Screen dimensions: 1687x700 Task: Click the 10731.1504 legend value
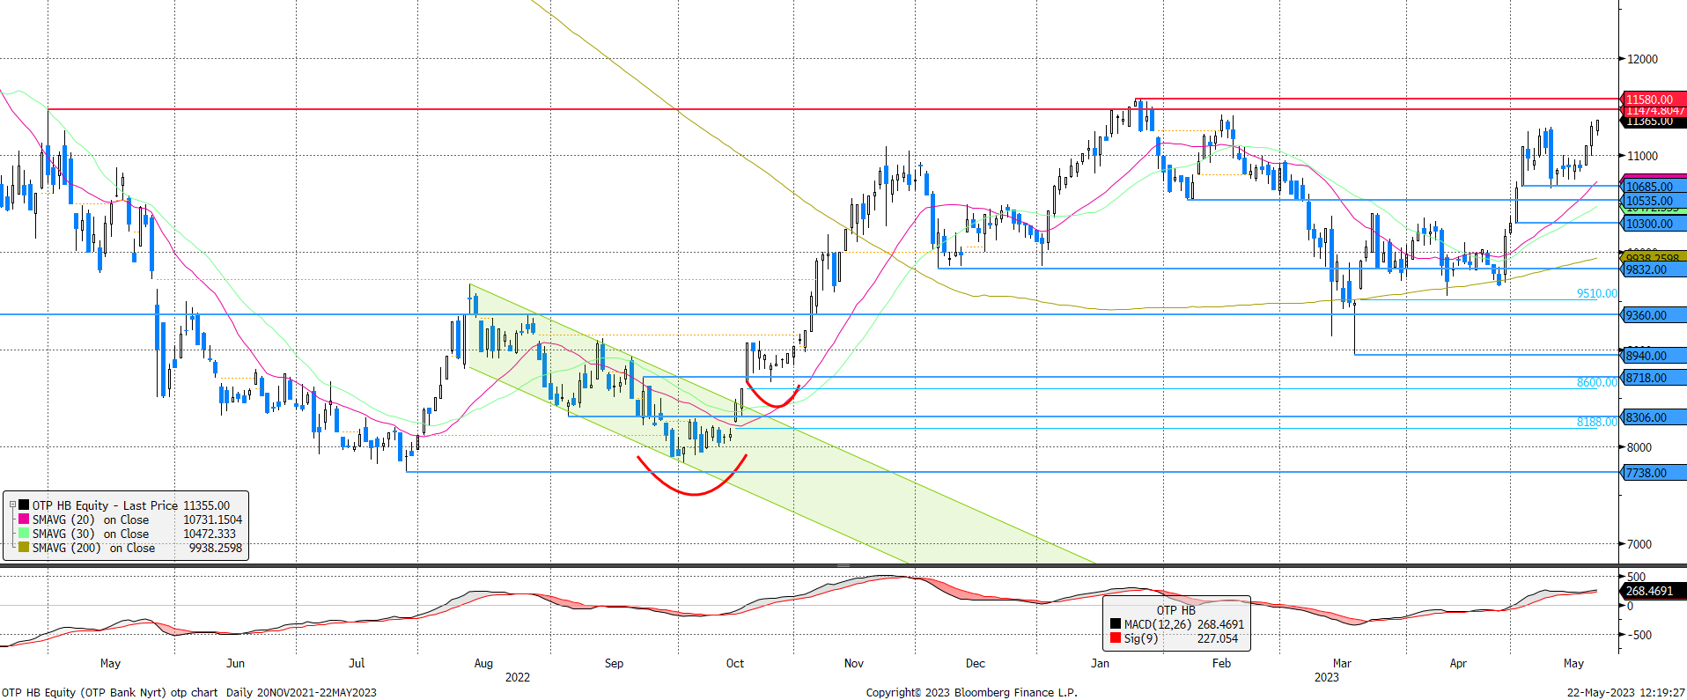click(212, 519)
